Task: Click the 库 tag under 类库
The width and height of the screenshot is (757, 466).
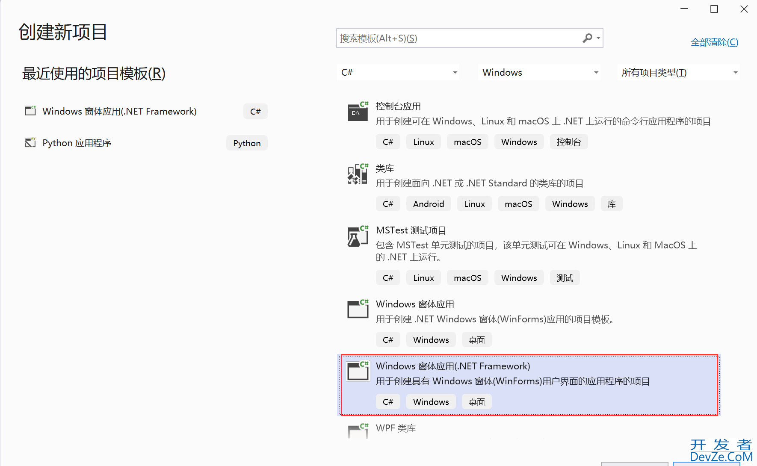Action: [x=612, y=204]
